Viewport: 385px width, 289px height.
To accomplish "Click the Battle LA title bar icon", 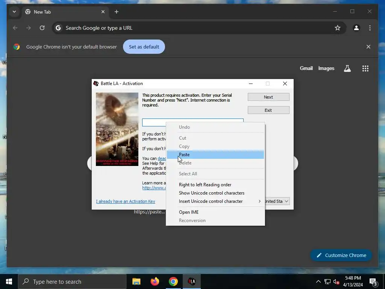I will point(96,84).
